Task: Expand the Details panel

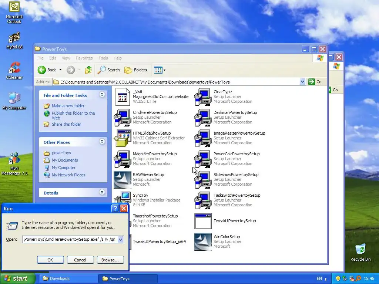Action: click(x=102, y=192)
